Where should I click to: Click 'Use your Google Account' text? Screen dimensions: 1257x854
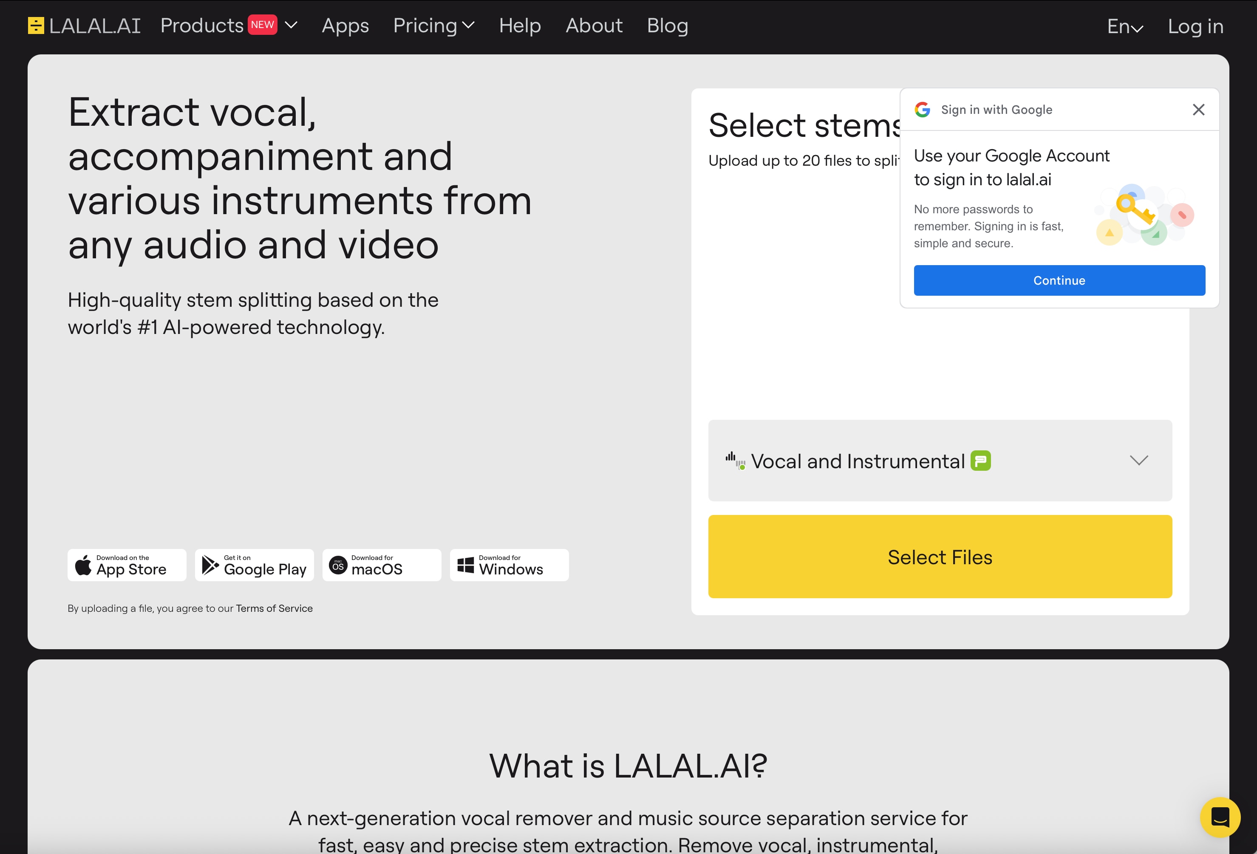(x=1011, y=167)
